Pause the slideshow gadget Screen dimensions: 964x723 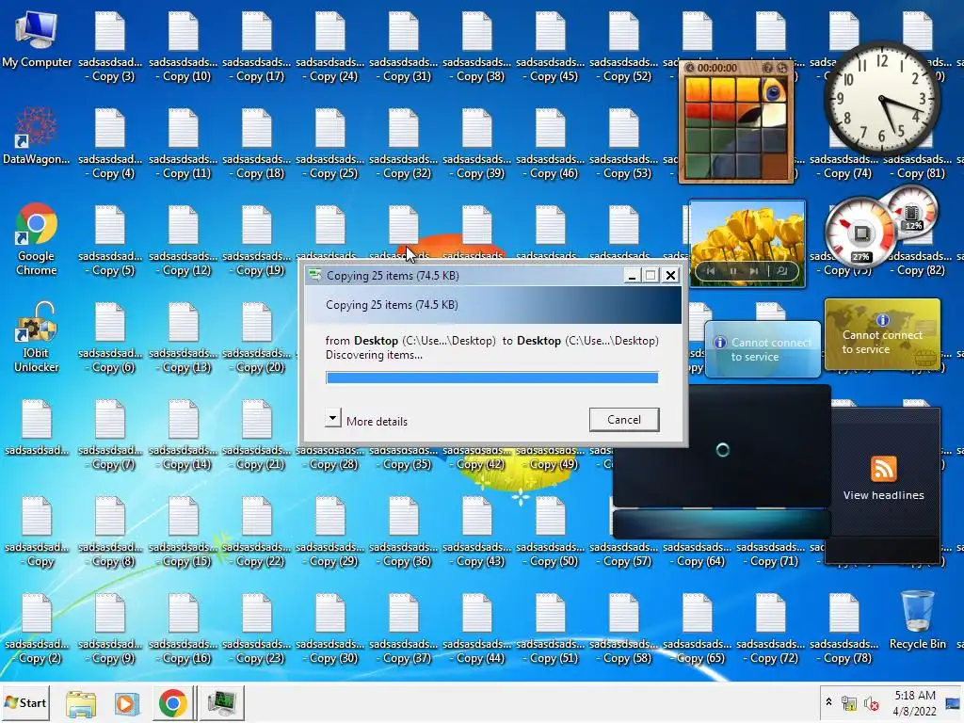(x=732, y=270)
